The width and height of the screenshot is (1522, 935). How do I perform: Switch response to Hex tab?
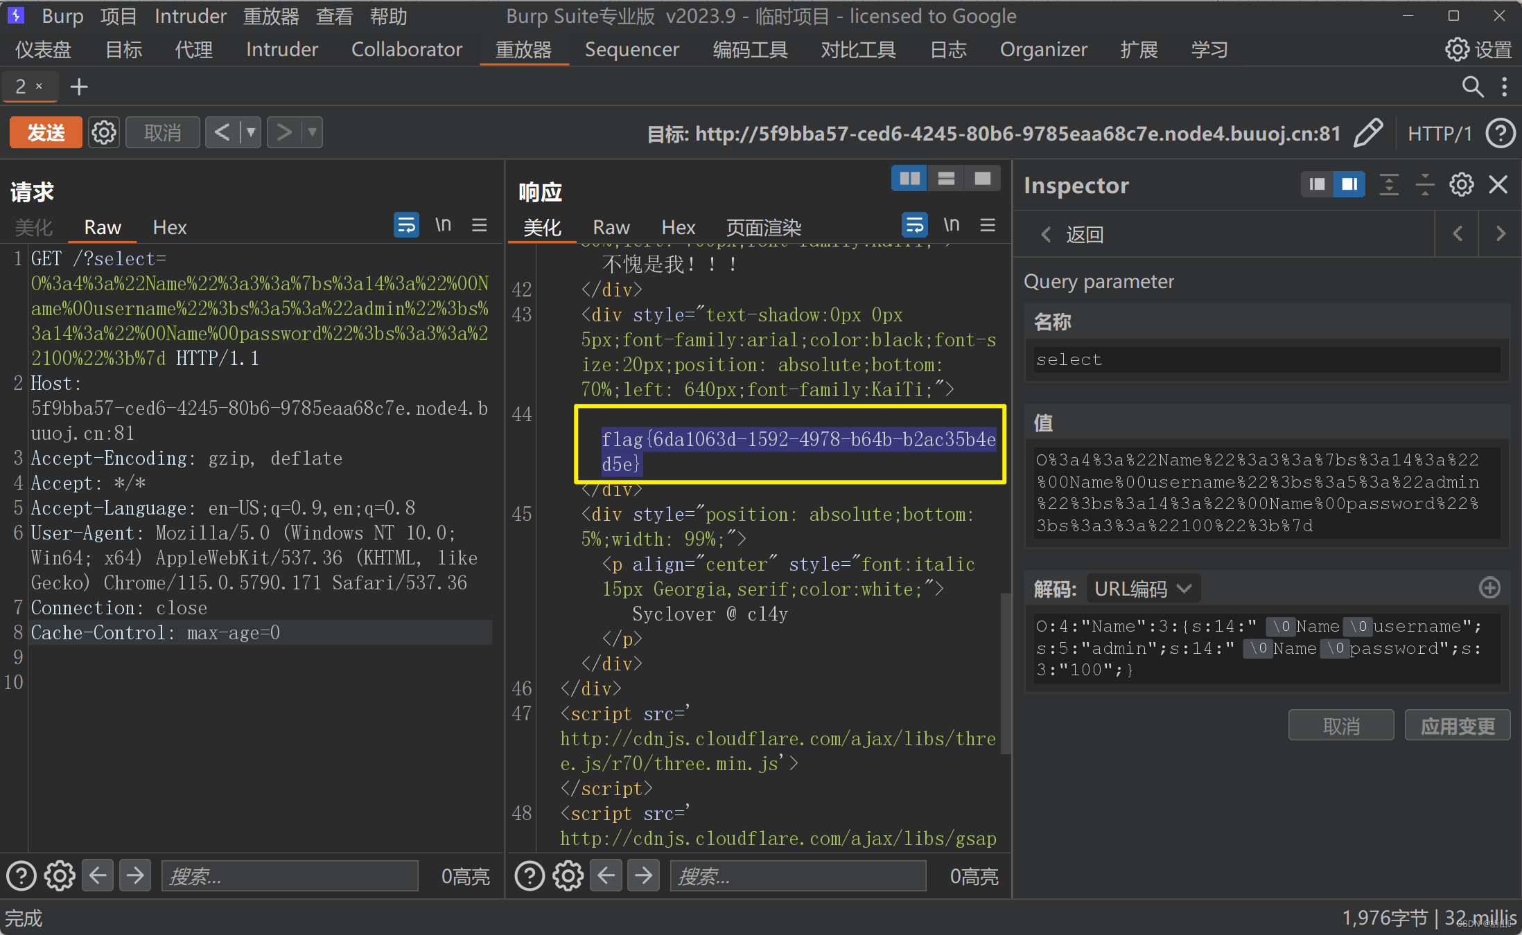(x=678, y=227)
